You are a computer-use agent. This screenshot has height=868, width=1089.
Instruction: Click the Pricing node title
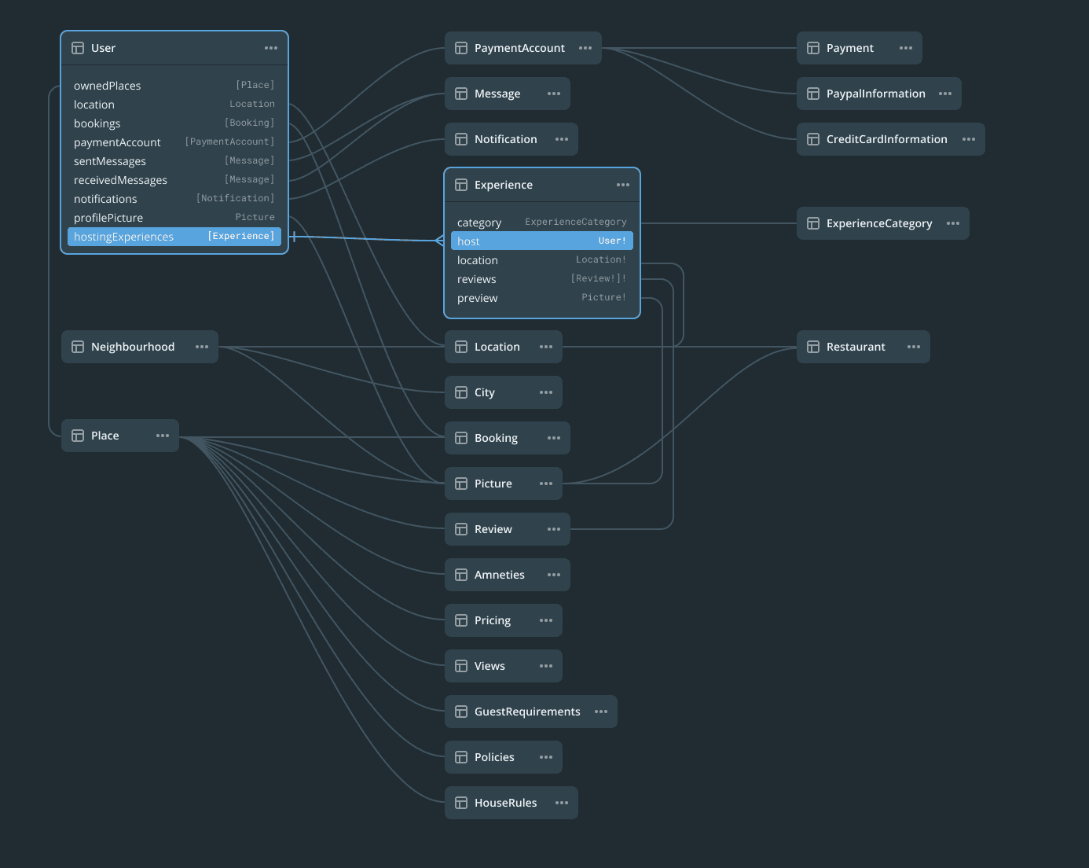click(x=493, y=620)
